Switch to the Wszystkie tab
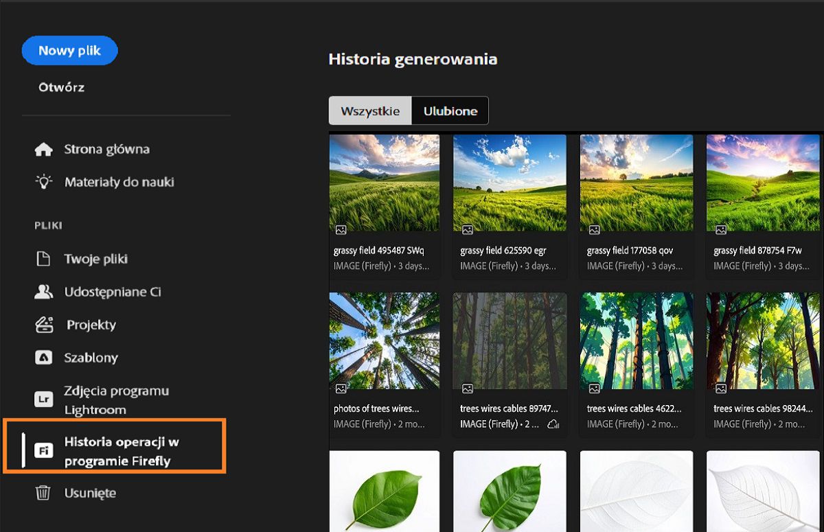This screenshot has width=824, height=532. (370, 111)
